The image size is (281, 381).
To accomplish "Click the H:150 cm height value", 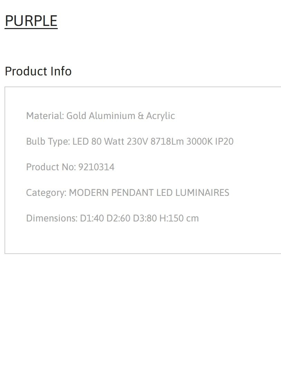I will tap(179, 218).
